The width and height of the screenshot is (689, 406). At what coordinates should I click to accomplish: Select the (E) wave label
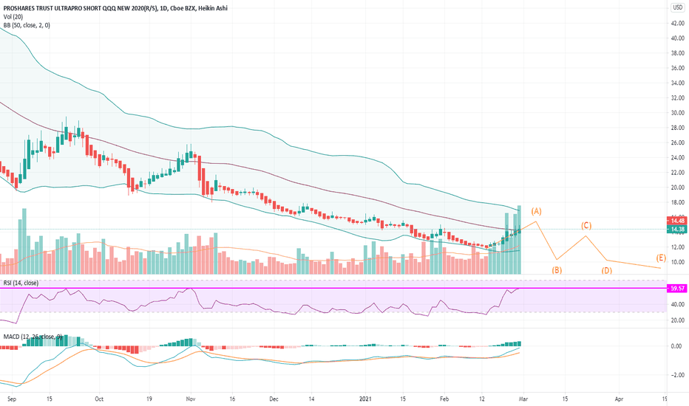tap(661, 258)
